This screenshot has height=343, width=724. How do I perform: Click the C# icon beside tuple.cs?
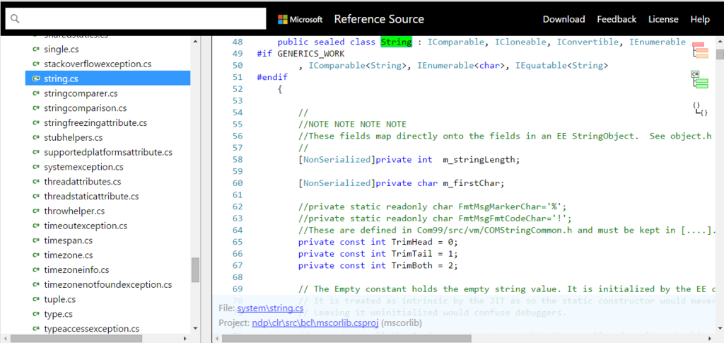pos(35,300)
